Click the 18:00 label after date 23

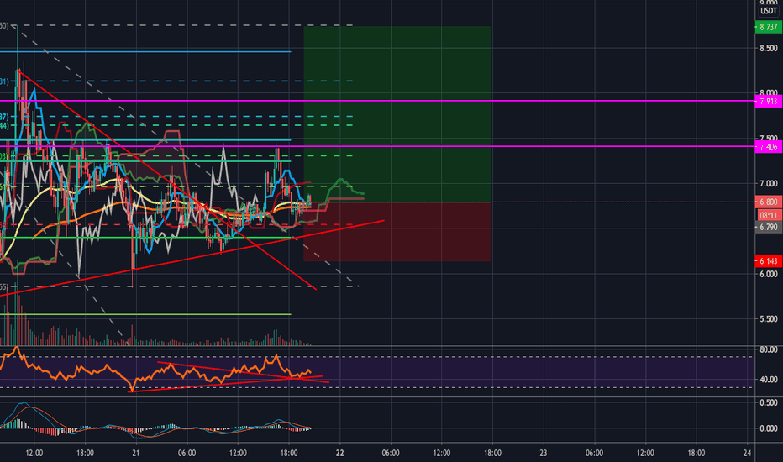(696, 453)
